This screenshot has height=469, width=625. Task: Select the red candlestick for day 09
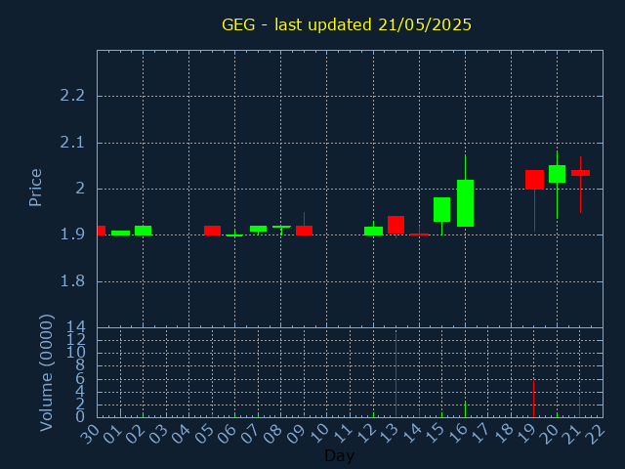click(x=304, y=231)
